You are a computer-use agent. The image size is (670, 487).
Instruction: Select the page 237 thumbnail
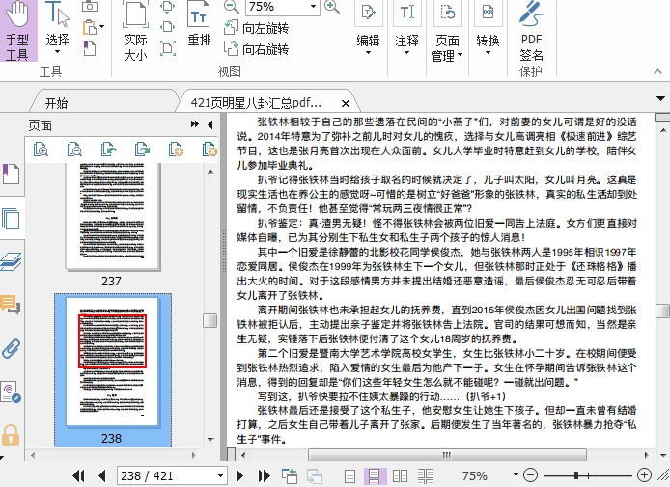click(112, 218)
